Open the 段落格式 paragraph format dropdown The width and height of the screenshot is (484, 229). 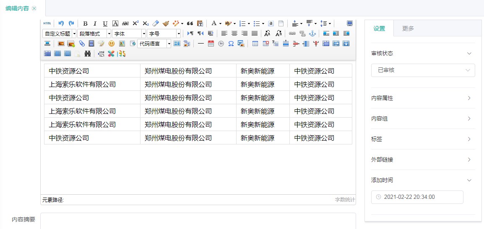[x=94, y=33]
